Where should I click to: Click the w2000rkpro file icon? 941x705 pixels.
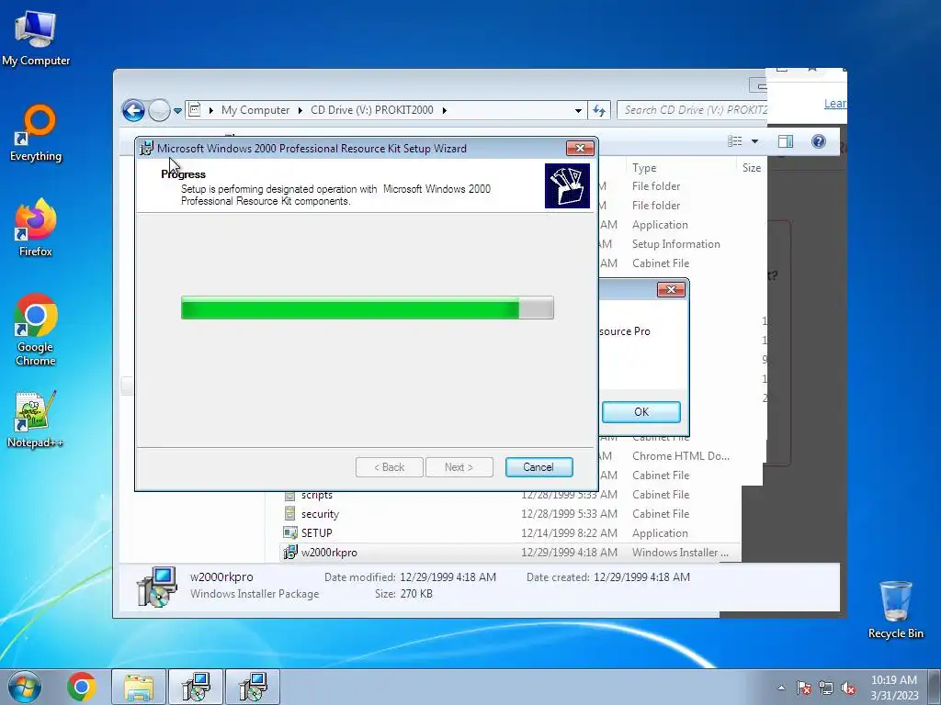(x=289, y=552)
